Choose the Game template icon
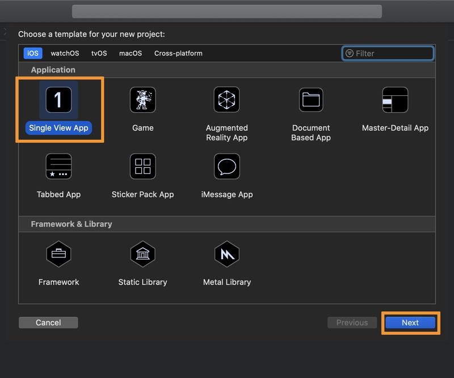Image resolution: width=454 pixels, height=378 pixels. point(143,100)
